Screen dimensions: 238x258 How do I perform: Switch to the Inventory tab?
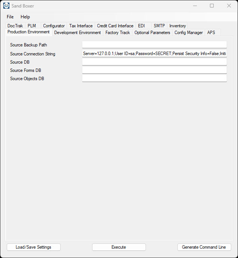click(177, 26)
